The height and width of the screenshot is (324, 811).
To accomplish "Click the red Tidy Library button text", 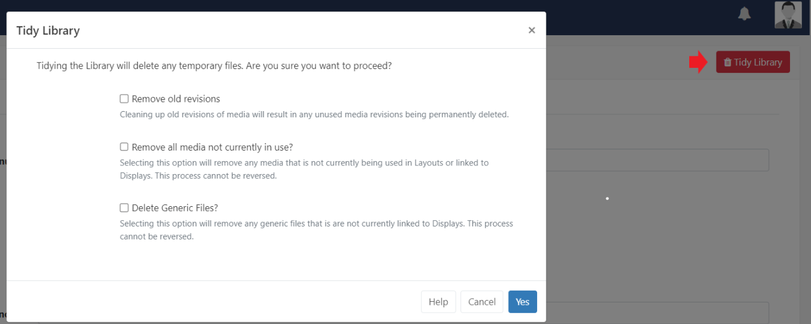I will point(758,62).
